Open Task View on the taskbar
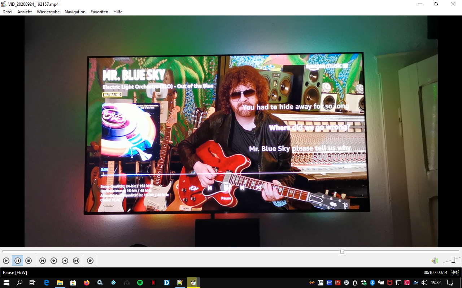 [x=32, y=283]
